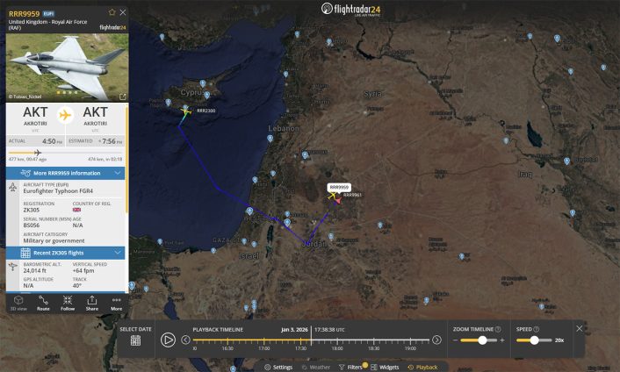This screenshot has width=620, height=372.
Task: Open the More options icon
Action: coord(116,304)
